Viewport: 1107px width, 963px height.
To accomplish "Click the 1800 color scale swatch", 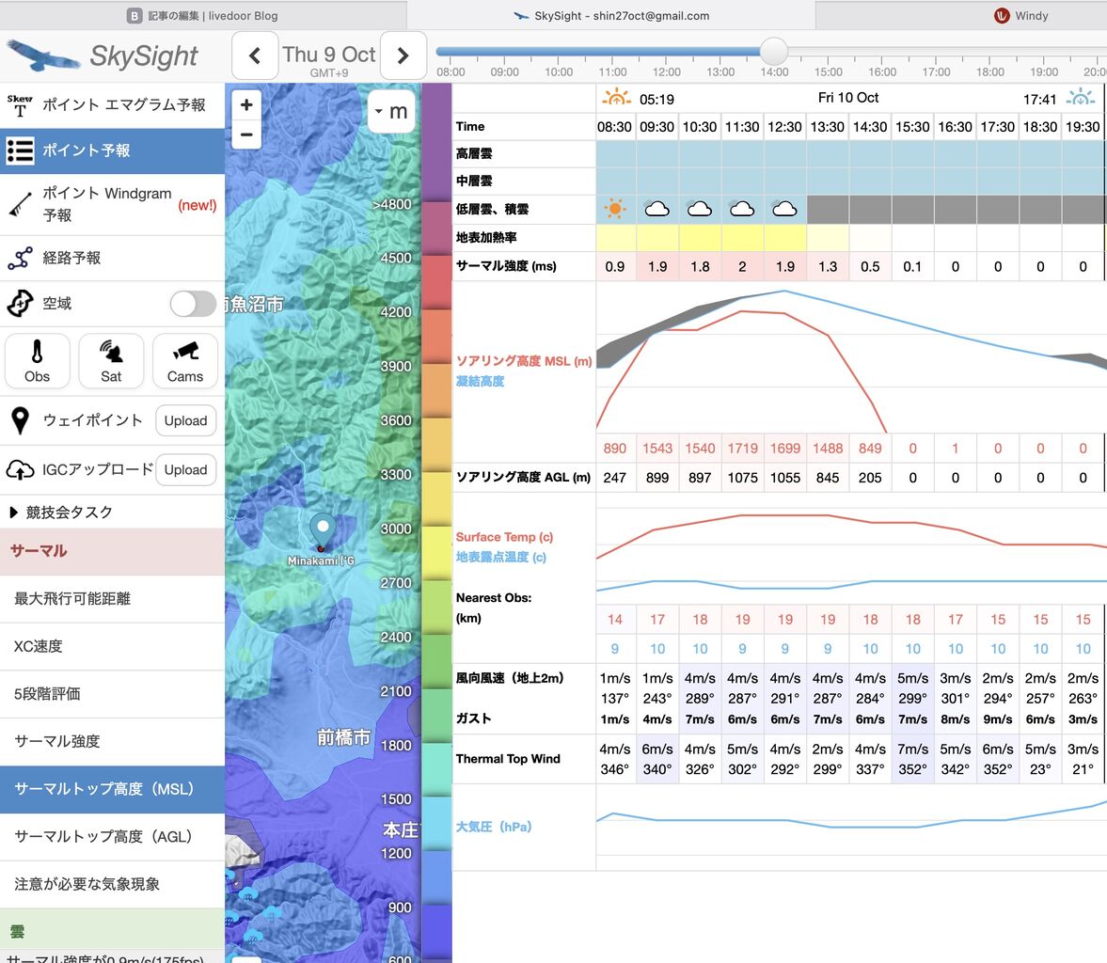I will 437,769.
